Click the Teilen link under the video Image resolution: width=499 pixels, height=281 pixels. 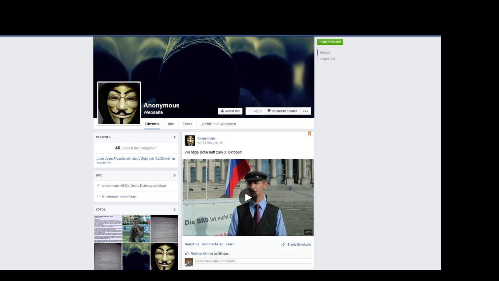click(x=230, y=244)
